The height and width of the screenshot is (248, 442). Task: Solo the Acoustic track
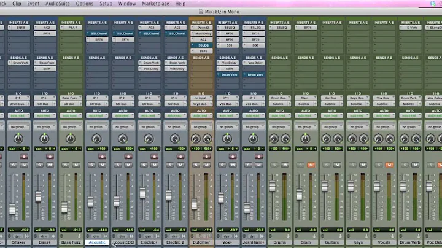pos(91,165)
